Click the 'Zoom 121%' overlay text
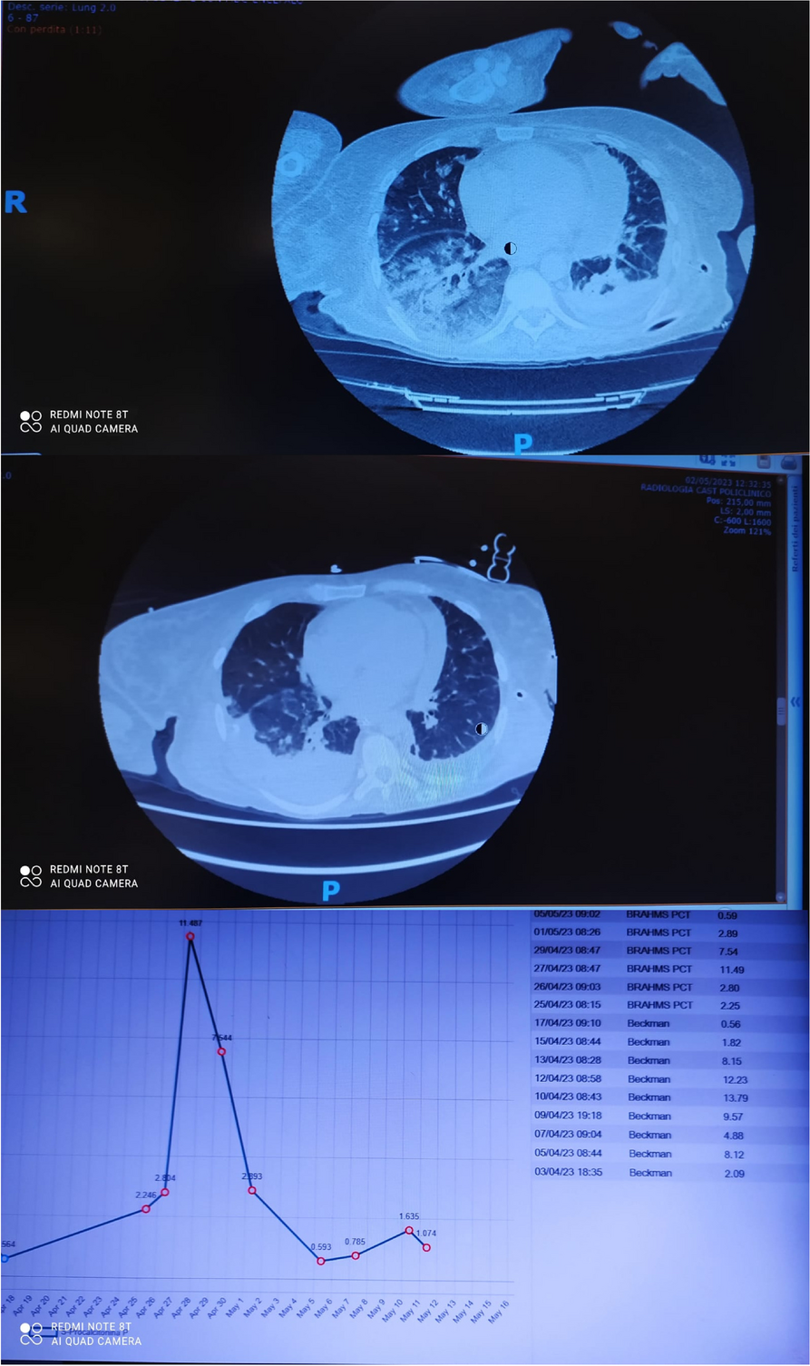The height and width of the screenshot is (1366, 810). [x=747, y=532]
